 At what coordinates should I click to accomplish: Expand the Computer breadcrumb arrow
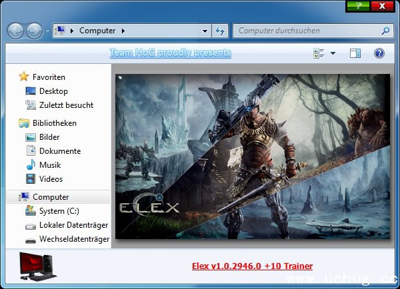click(123, 31)
